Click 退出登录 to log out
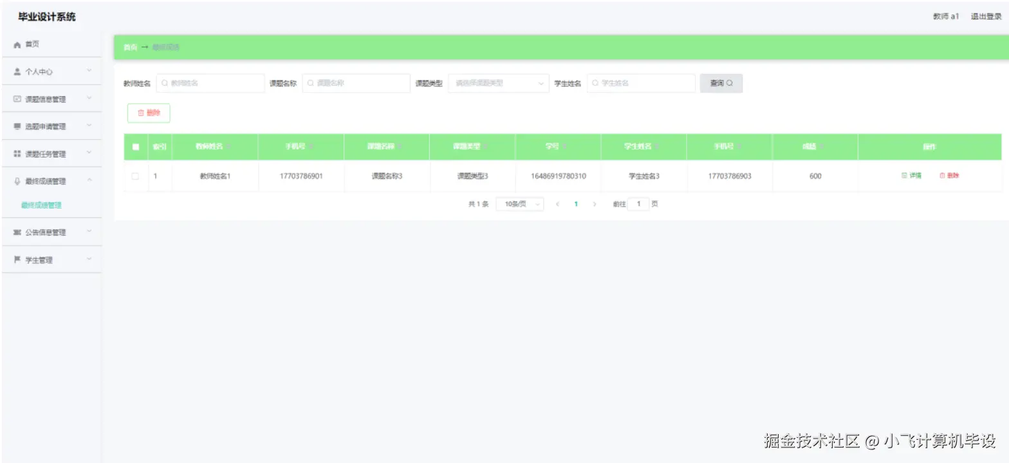 tap(986, 17)
